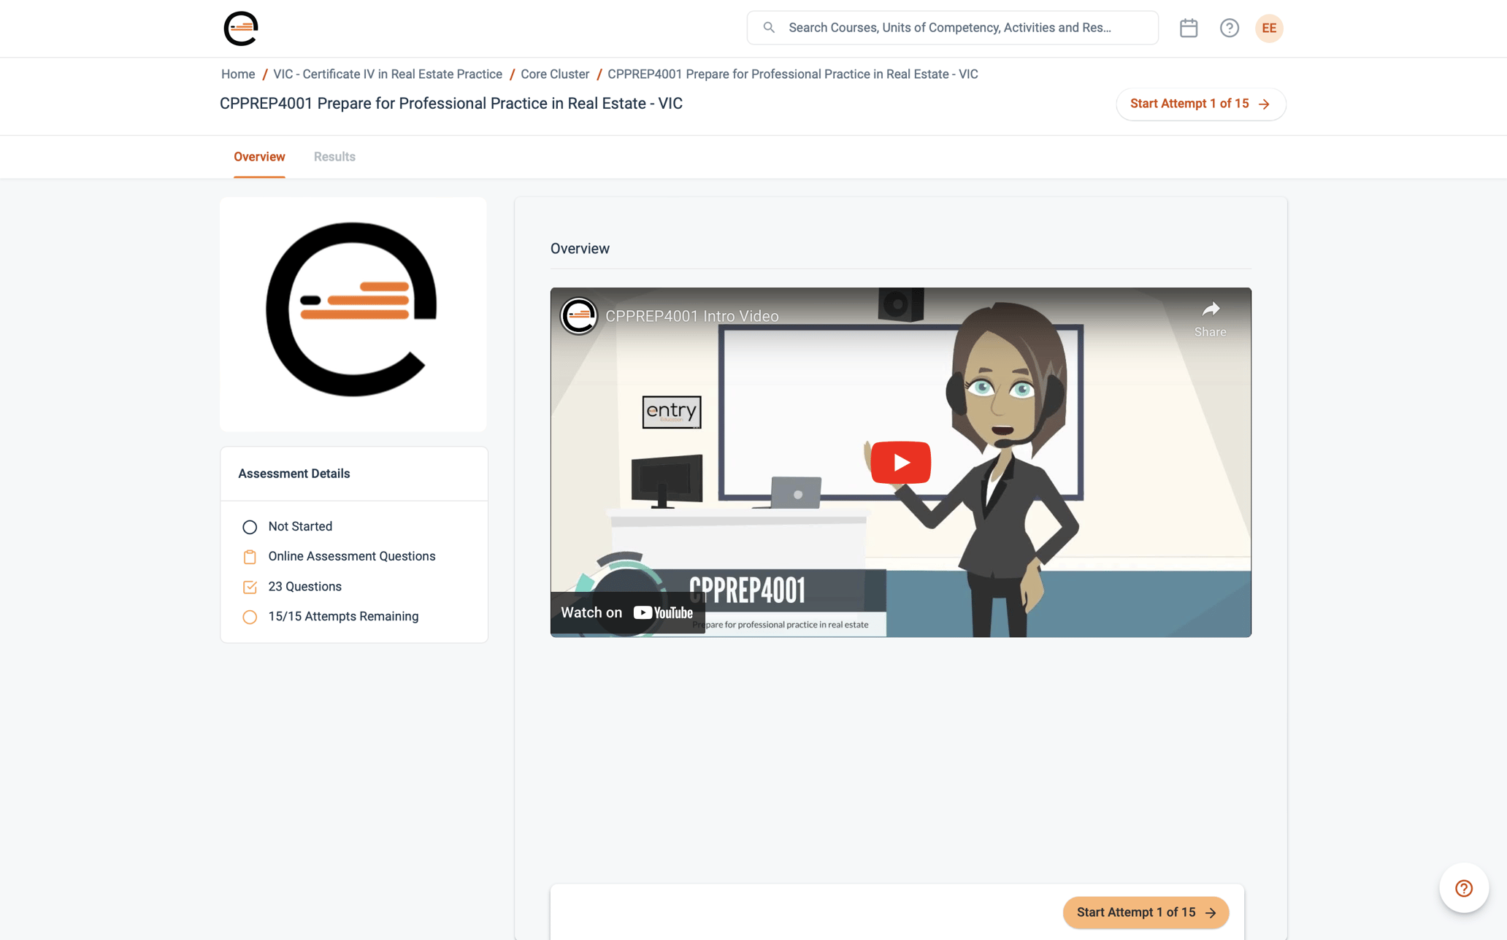Open the EE user avatar menu
The width and height of the screenshot is (1507, 940).
click(x=1269, y=28)
